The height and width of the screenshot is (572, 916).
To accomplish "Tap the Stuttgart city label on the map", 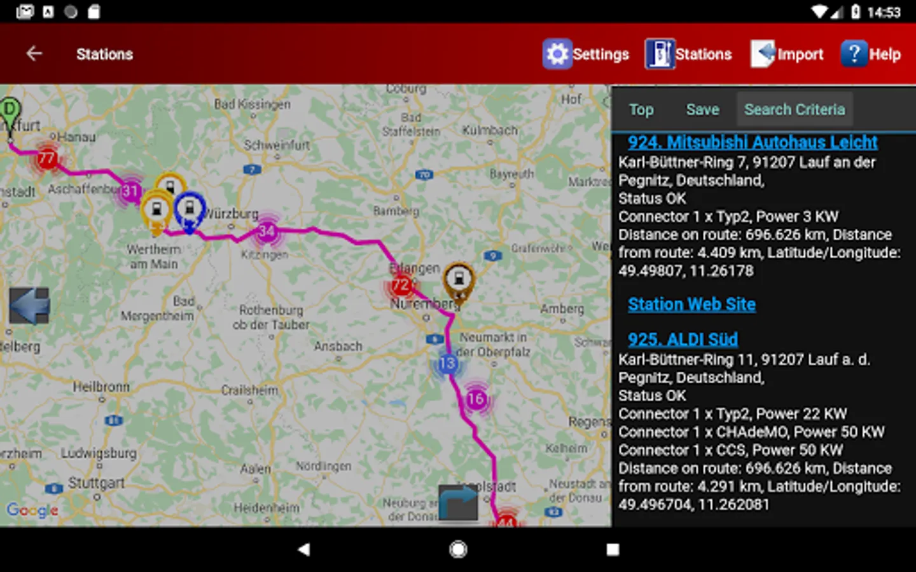I will point(97,483).
